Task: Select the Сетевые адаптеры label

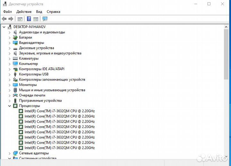Action: pyautogui.click(x=34, y=153)
